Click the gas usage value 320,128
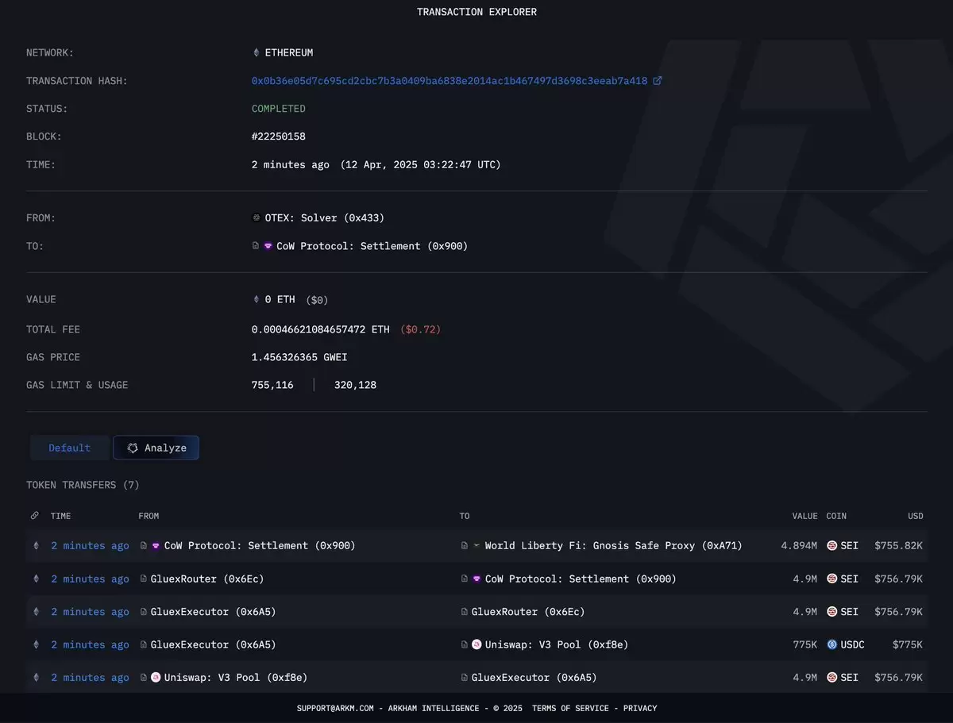The height and width of the screenshot is (723, 953). pos(356,385)
